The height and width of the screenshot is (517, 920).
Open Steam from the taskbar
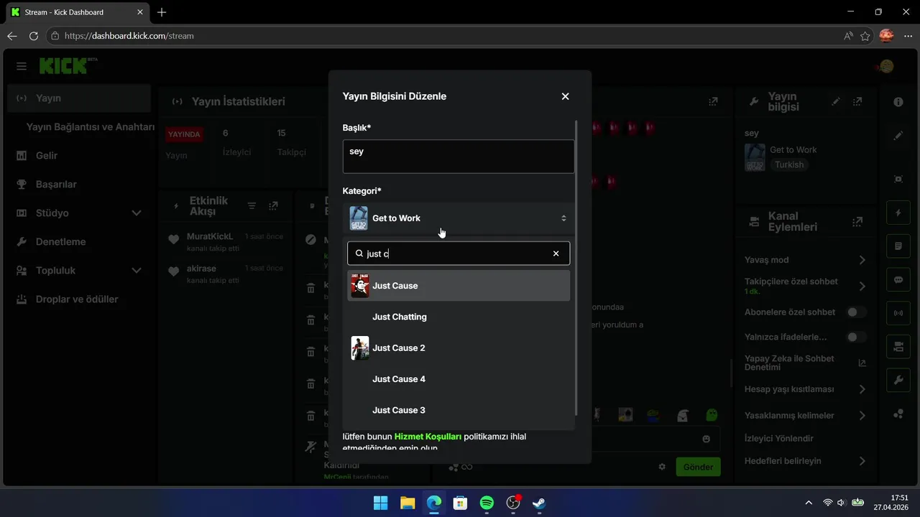pos(539,503)
